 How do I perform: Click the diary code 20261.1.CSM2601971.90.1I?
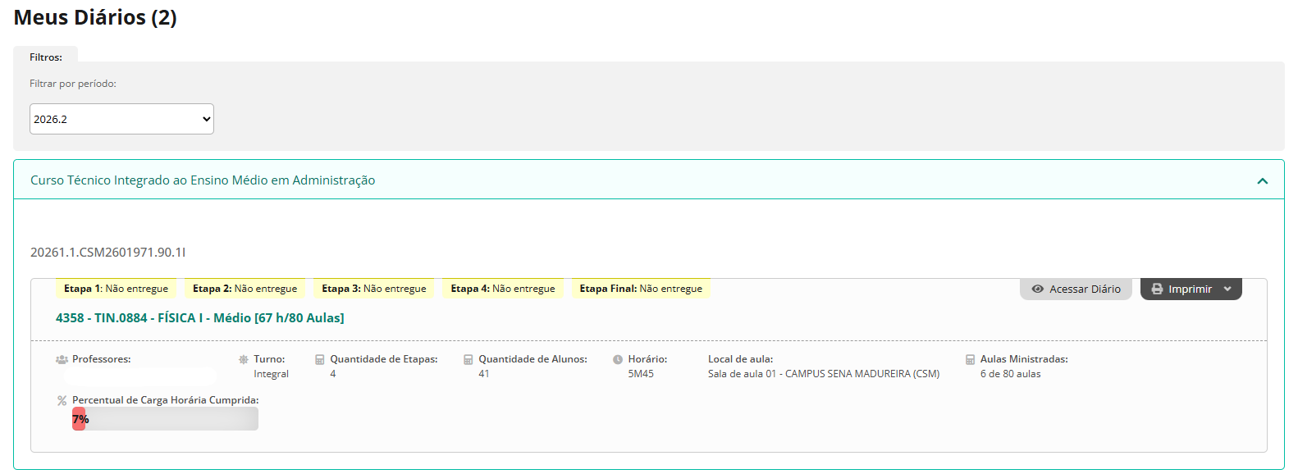point(107,253)
